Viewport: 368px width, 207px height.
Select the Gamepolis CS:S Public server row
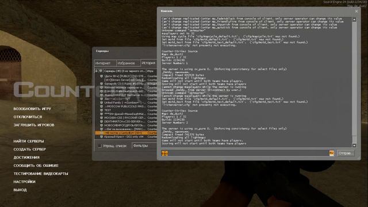(126, 84)
